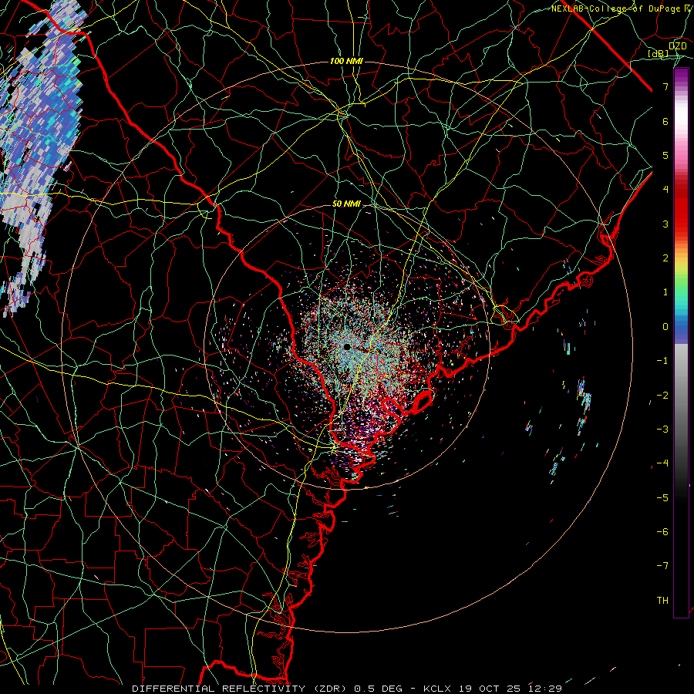The width and height of the screenshot is (694, 694).
Task: Click the "100 NMI" range ring label
Action: [346, 61]
